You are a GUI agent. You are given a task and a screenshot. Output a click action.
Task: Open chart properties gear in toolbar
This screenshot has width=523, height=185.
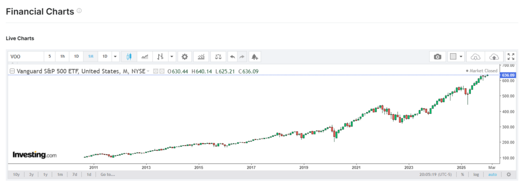[184, 56]
